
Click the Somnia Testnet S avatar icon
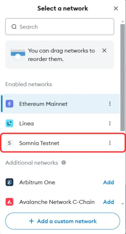click(x=9, y=143)
